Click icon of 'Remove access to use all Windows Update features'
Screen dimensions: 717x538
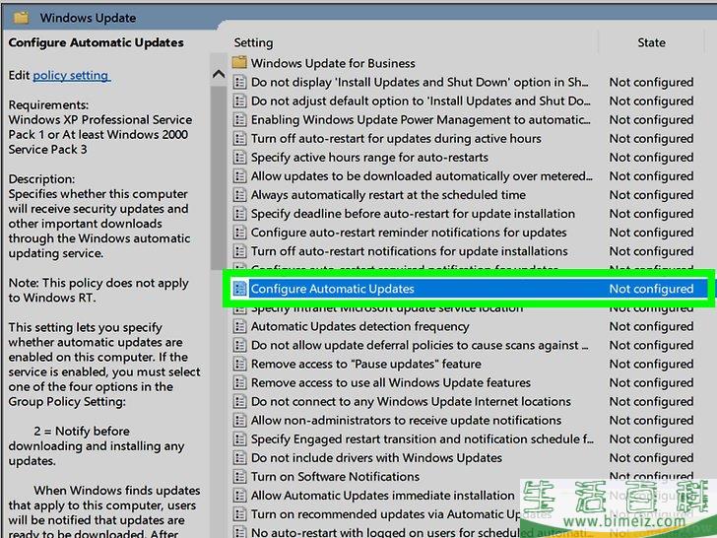pyautogui.click(x=239, y=382)
